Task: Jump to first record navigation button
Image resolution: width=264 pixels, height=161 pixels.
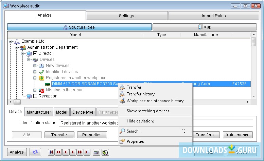Action: point(51,152)
